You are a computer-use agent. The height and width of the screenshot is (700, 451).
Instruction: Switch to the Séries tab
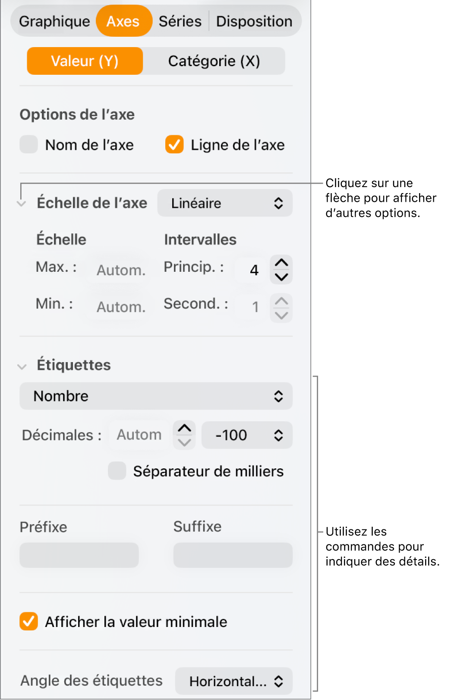(x=180, y=21)
